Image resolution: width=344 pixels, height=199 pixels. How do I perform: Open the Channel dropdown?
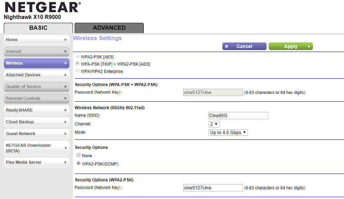(x=214, y=124)
